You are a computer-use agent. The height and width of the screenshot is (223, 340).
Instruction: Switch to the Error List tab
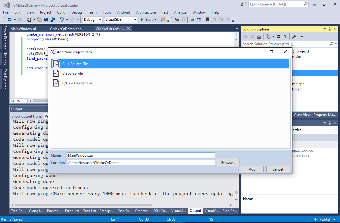[72, 211]
